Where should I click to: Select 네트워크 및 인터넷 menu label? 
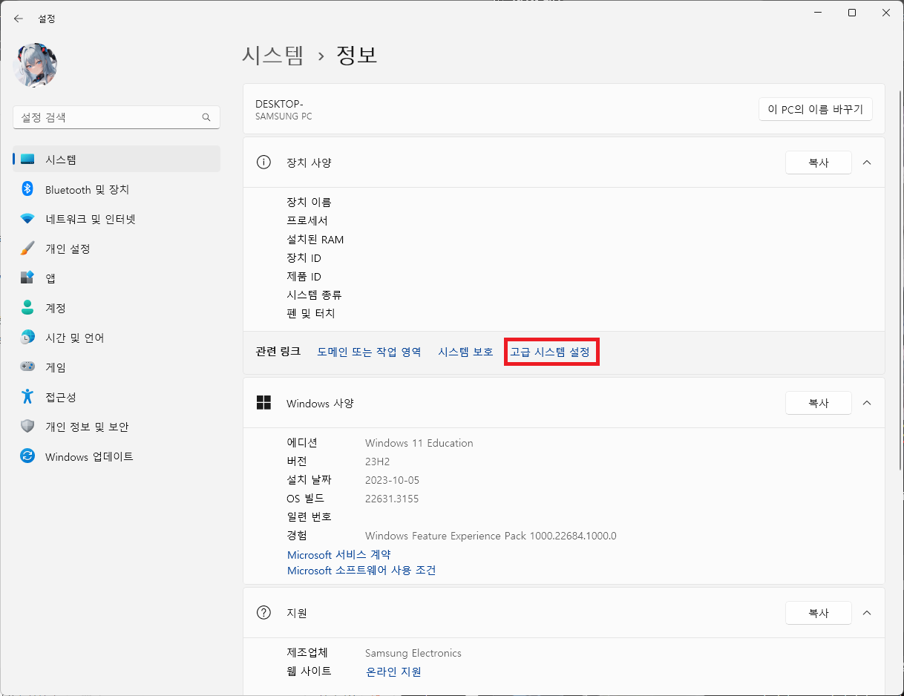(91, 220)
